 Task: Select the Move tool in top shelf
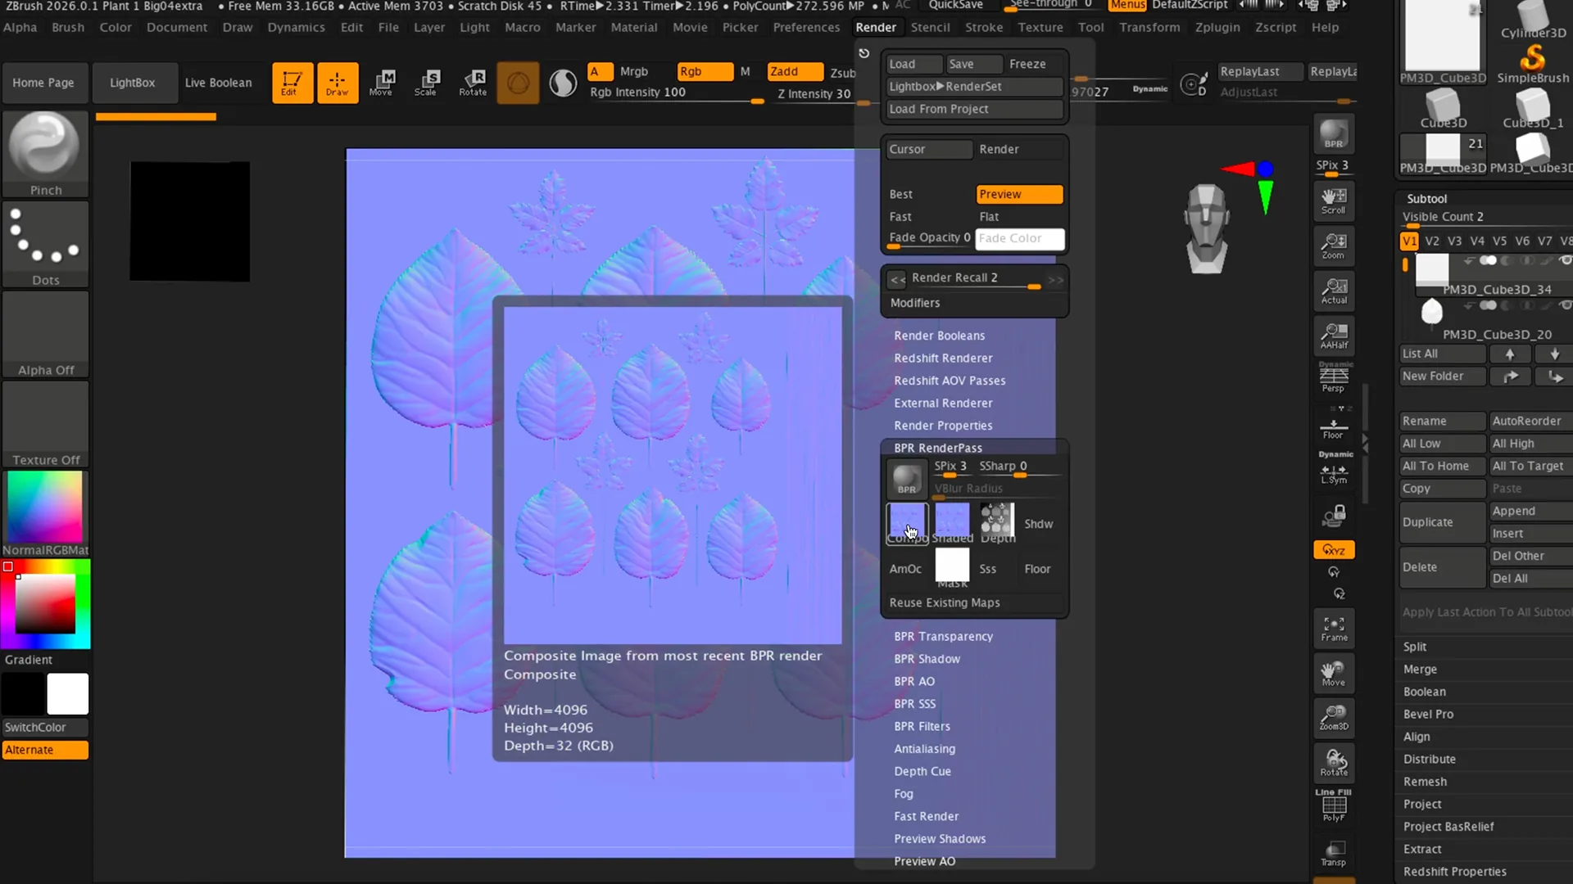(382, 83)
